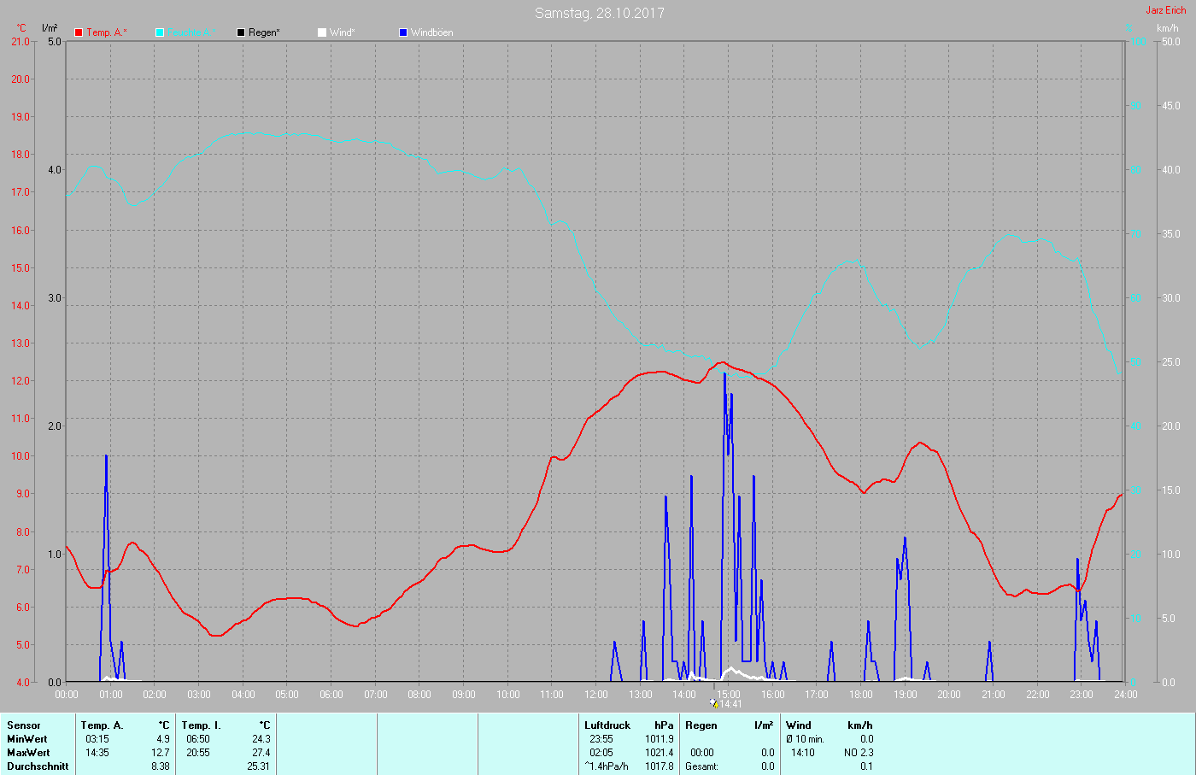
Task: Select the Regen legend label
Action: point(264,32)
